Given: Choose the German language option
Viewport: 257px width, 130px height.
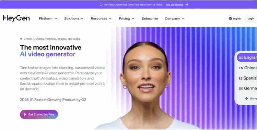Looking at the screenshot, I should tap(248, 88).
